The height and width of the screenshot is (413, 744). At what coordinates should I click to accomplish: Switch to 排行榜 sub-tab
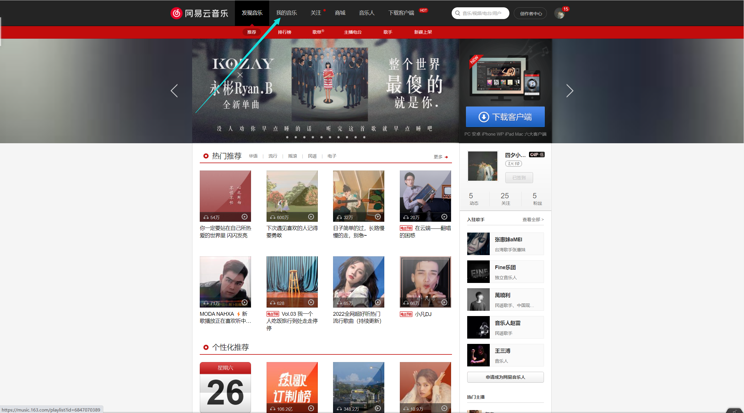point(284,32)
